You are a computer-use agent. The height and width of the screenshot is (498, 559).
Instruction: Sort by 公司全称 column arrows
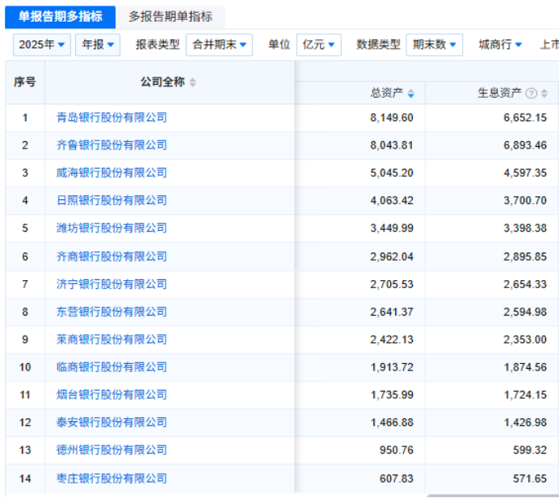click(x=192, y=82)
